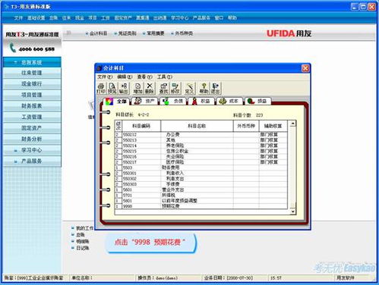Click the 删除 delete toolbar icon
379x285 pixels.
(150, 88)
